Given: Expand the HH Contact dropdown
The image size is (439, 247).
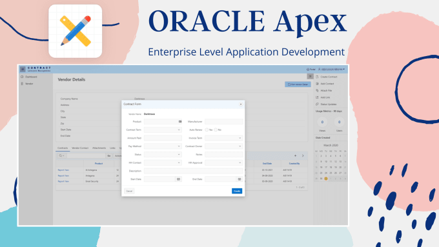Looking at the screenshot, I should click(x=163, y=163).
